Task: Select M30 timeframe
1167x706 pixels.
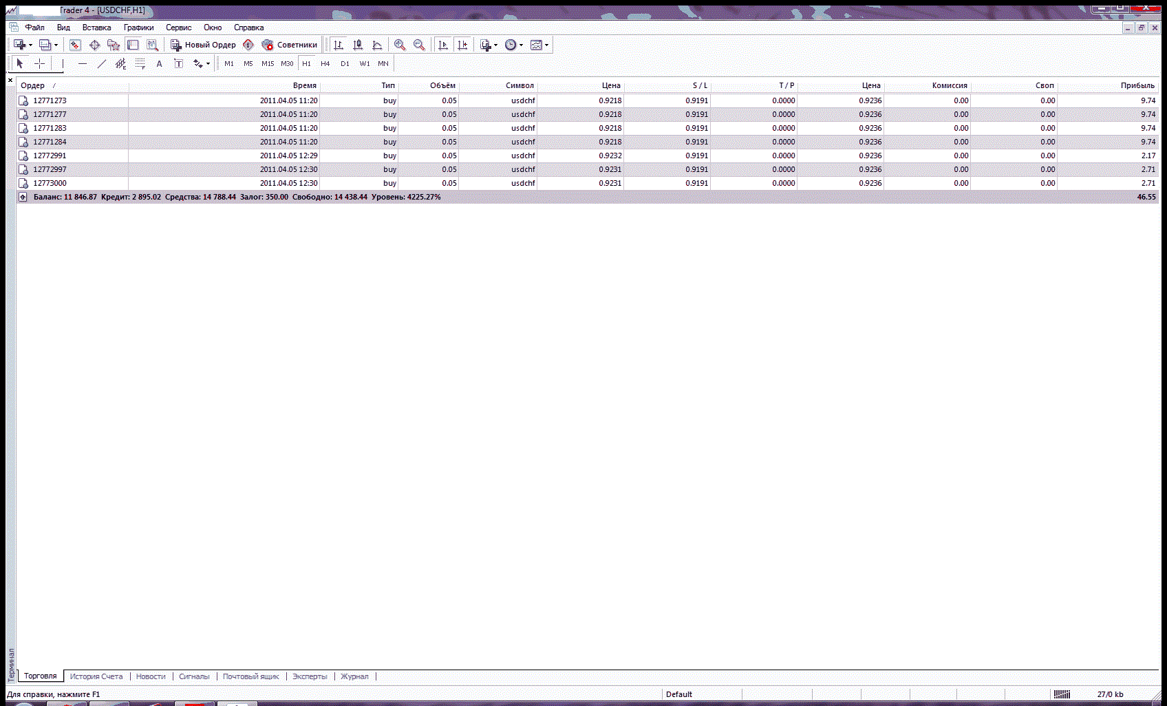Action: tap(287, 63)
